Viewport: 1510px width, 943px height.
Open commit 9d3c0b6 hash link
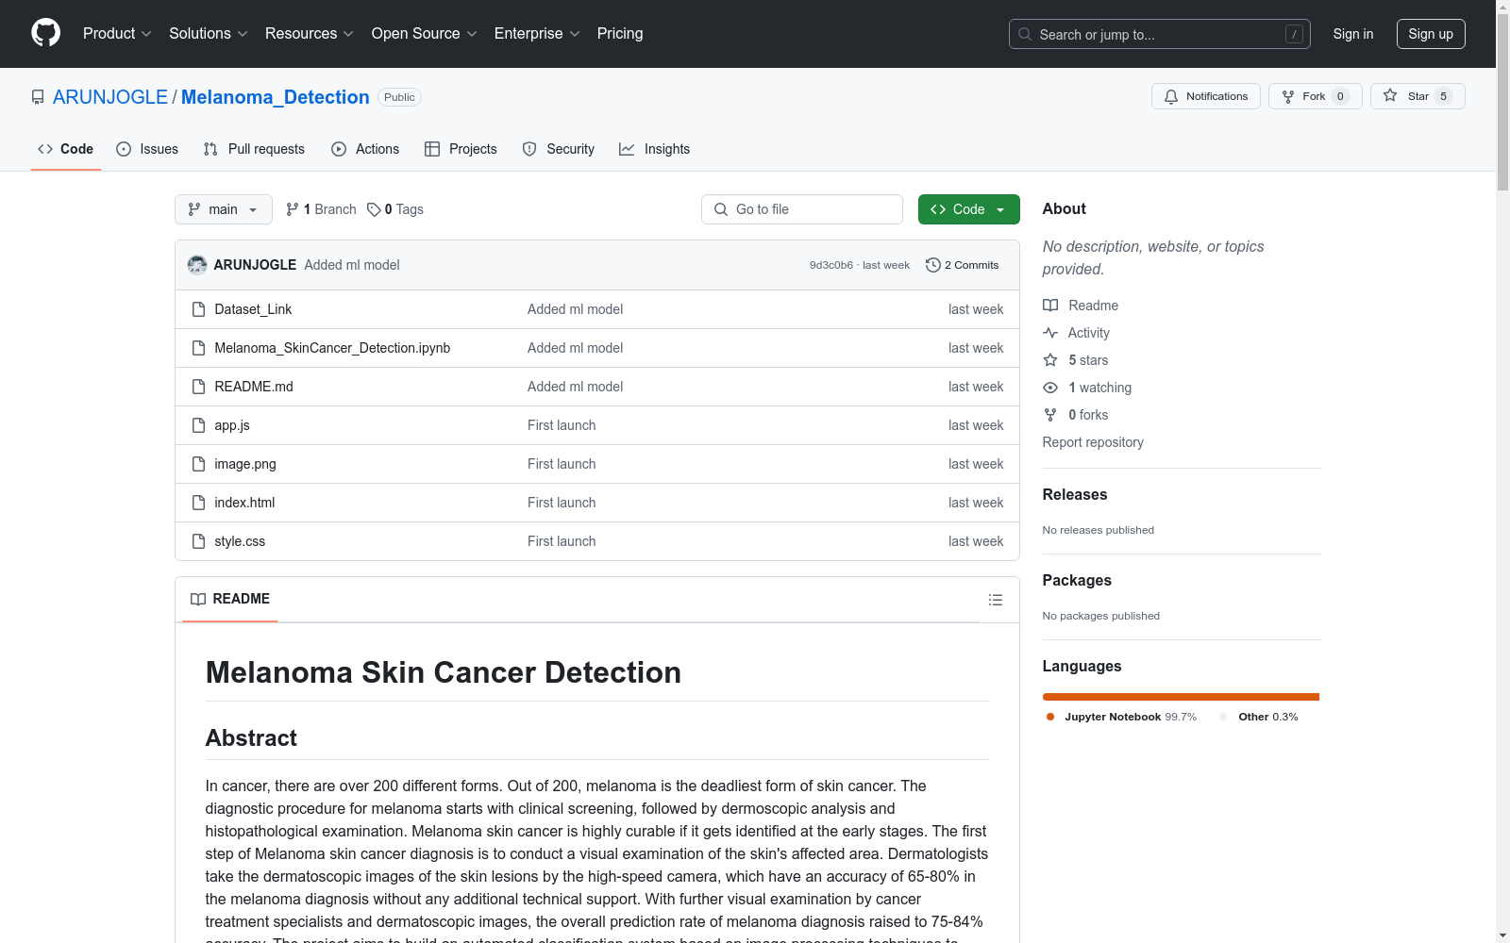coord(831,265)
